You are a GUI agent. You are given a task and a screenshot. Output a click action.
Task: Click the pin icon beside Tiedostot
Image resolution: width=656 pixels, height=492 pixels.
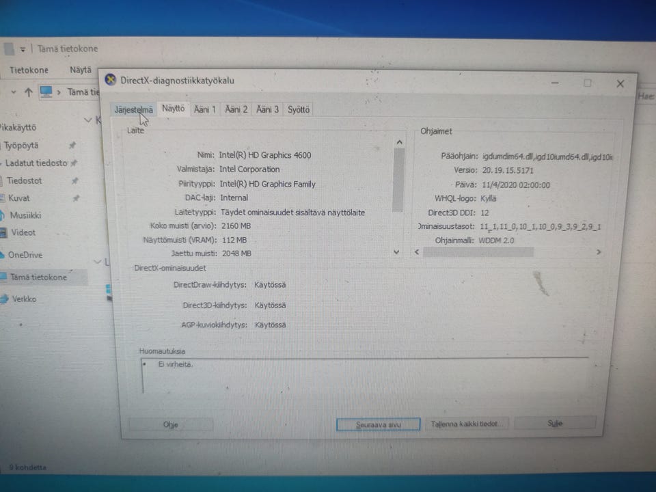coord(75,180)
